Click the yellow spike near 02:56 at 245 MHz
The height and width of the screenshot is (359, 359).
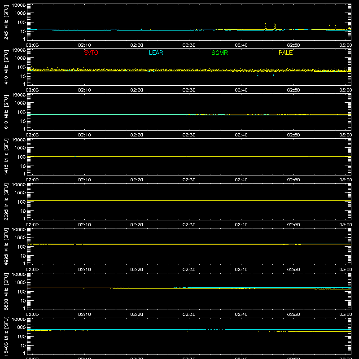coord(330,27)
